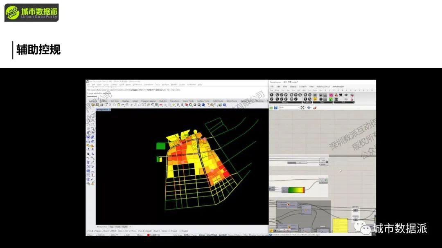Click the Zoom Extents icon in Rhino toolbar
Viewport: 442px width, 248px height.
[x=144, y=105]
